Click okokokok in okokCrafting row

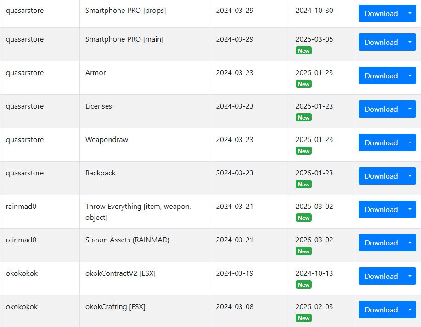click(22, 307)
